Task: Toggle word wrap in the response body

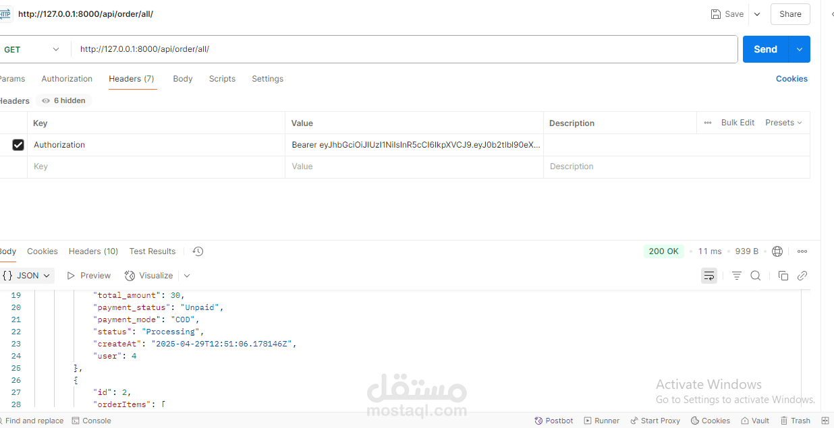Action: pyautogui.click(x=709, y=276)
